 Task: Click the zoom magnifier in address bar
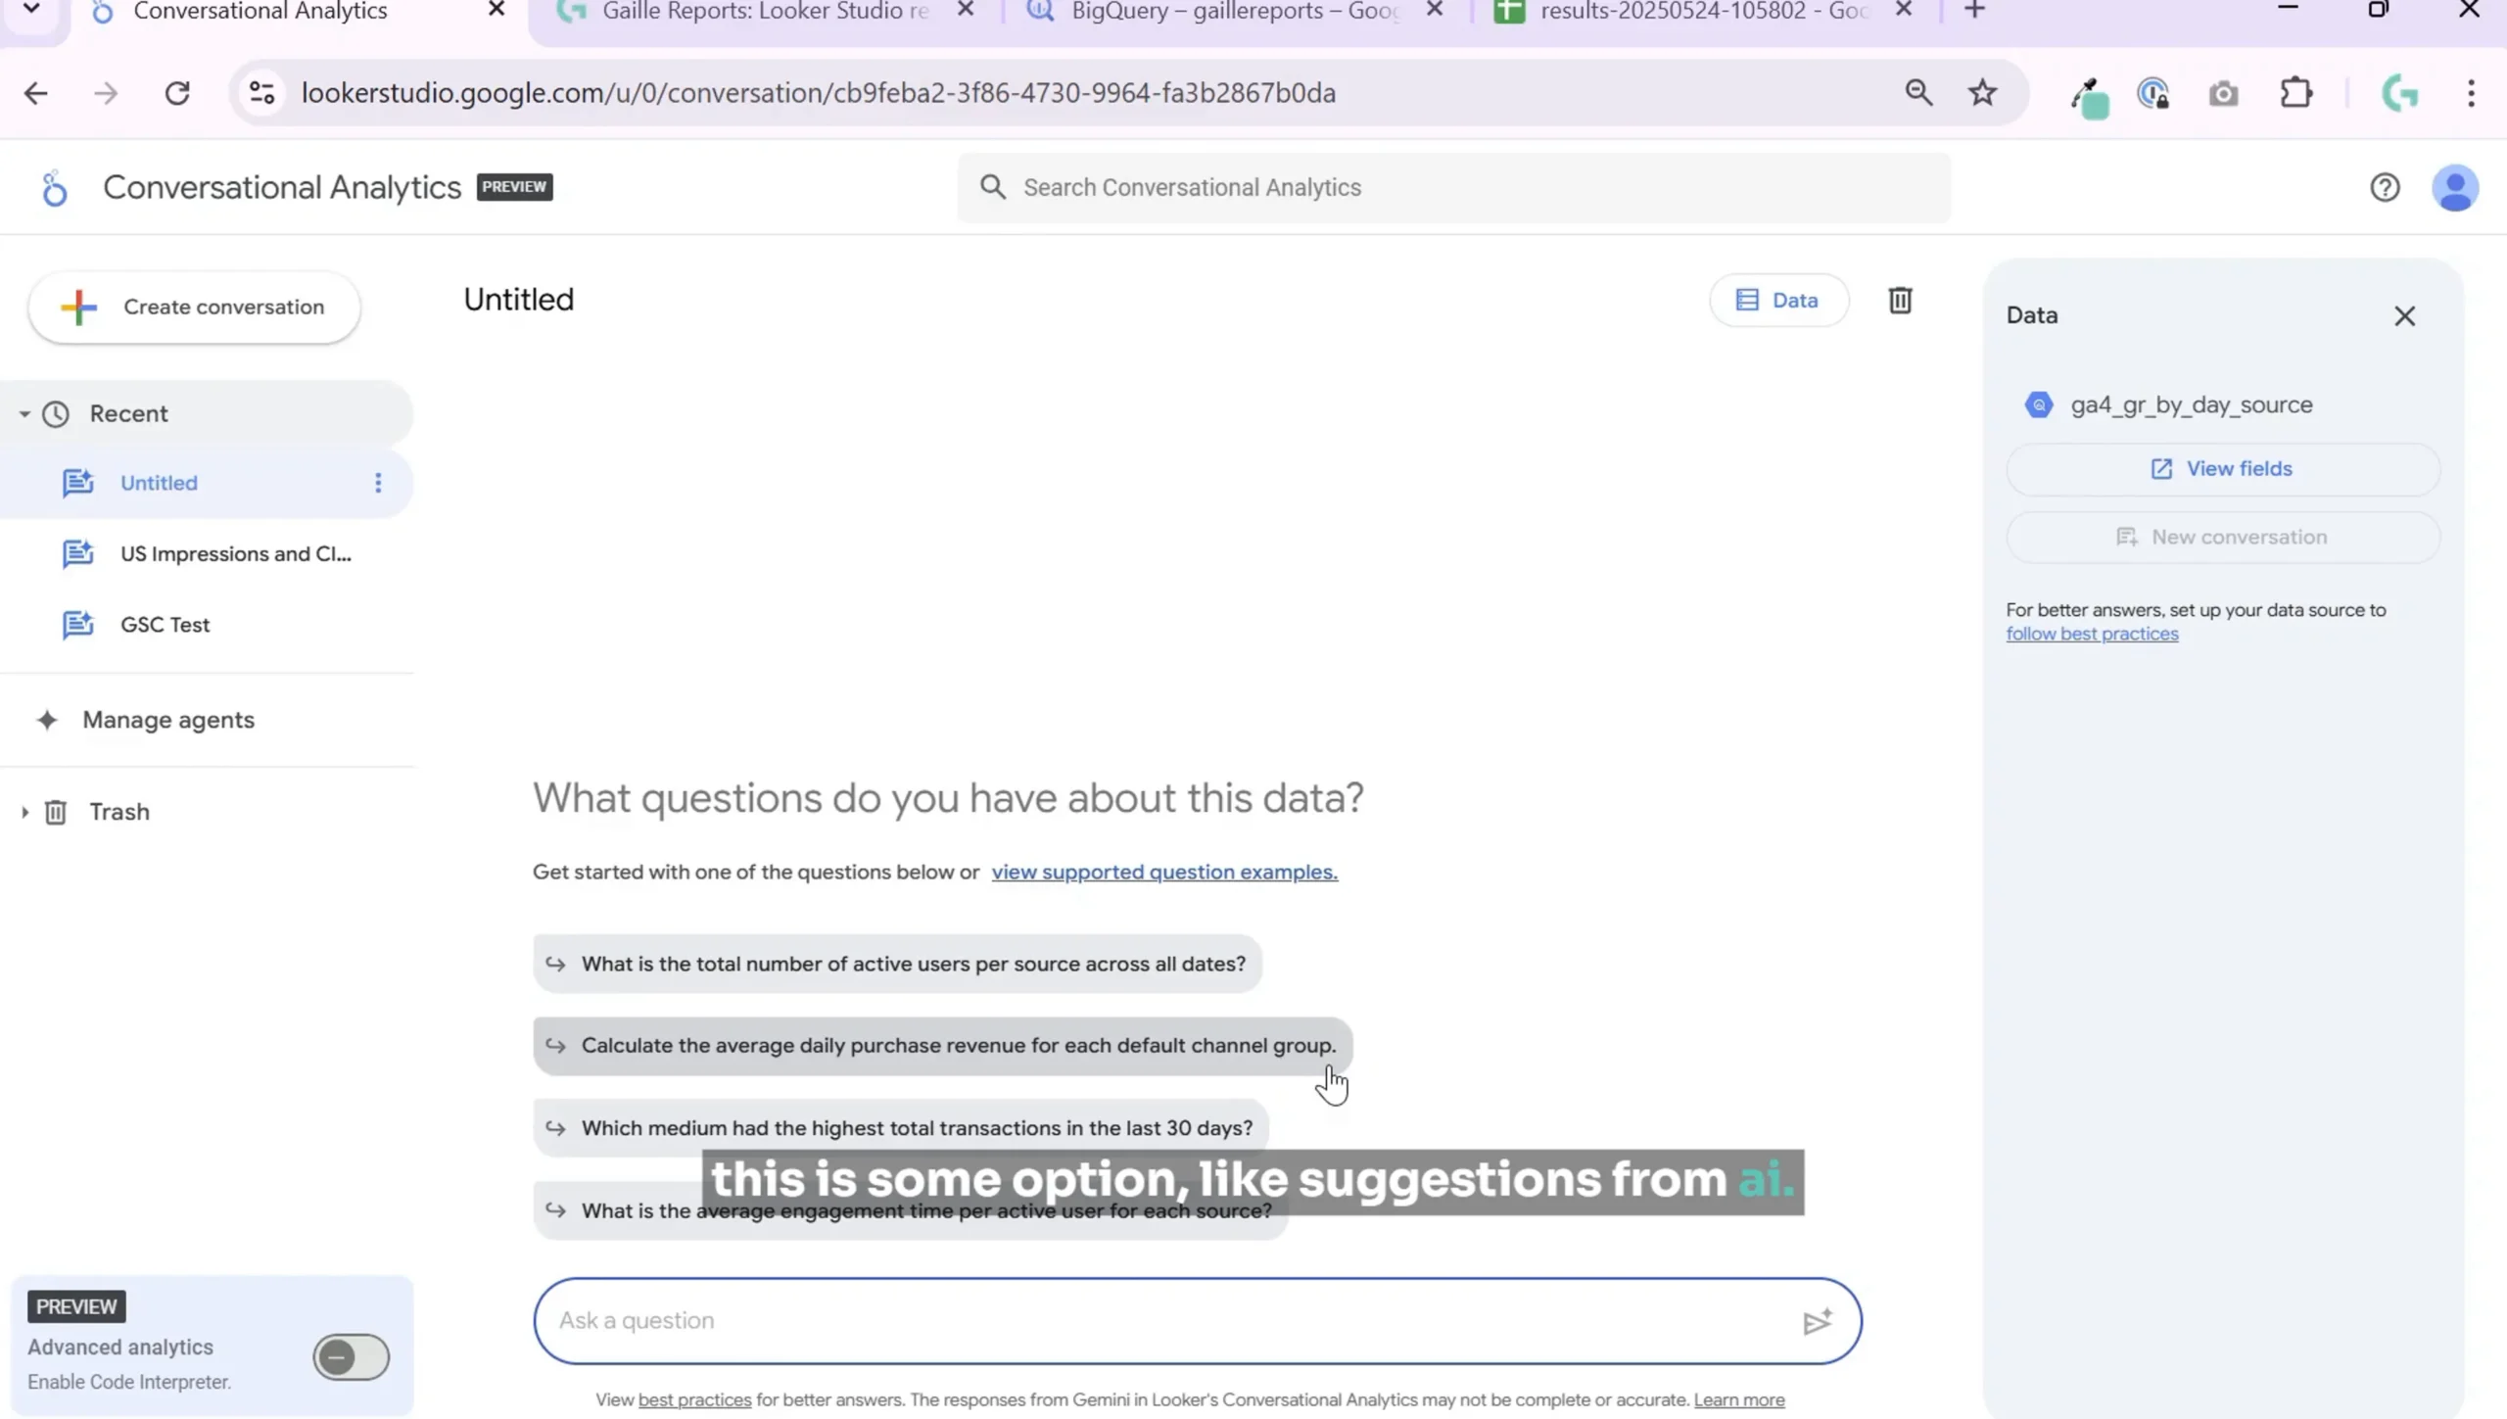tap(1918, 93)
